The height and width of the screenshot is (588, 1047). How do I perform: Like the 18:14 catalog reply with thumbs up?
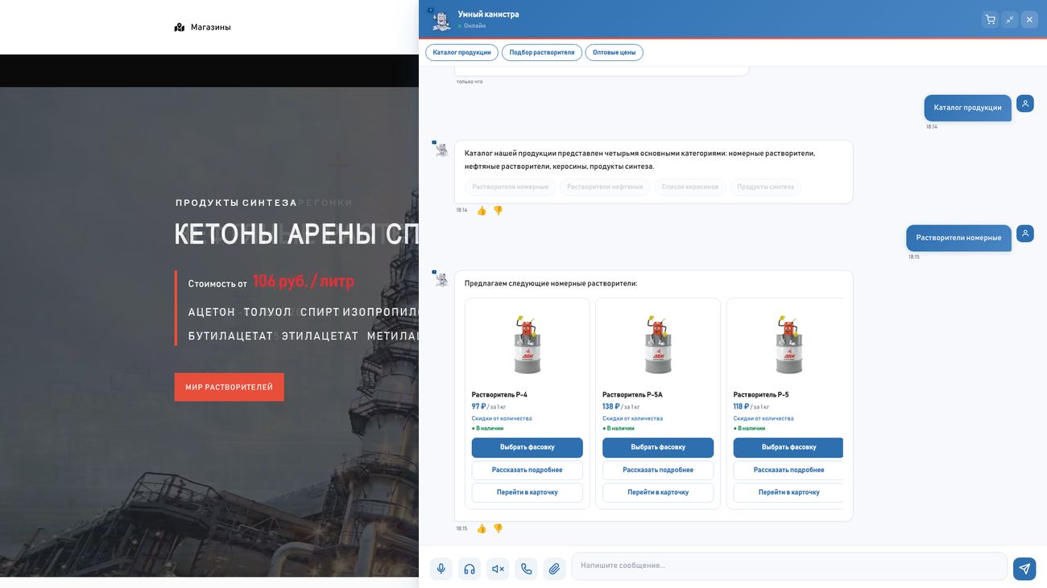[x=482, y=211]
